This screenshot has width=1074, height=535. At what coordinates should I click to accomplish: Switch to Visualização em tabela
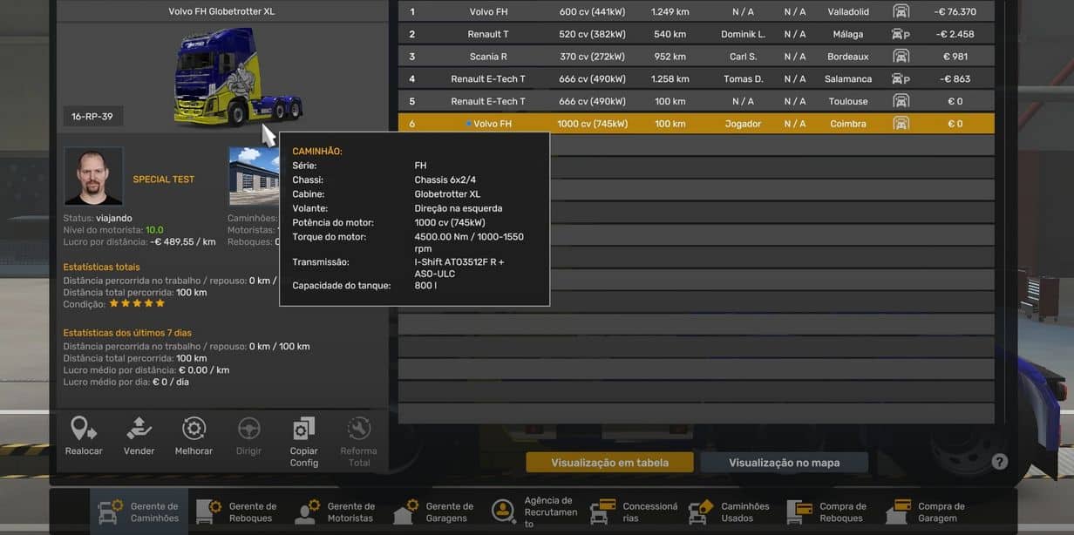coord(609,463)
